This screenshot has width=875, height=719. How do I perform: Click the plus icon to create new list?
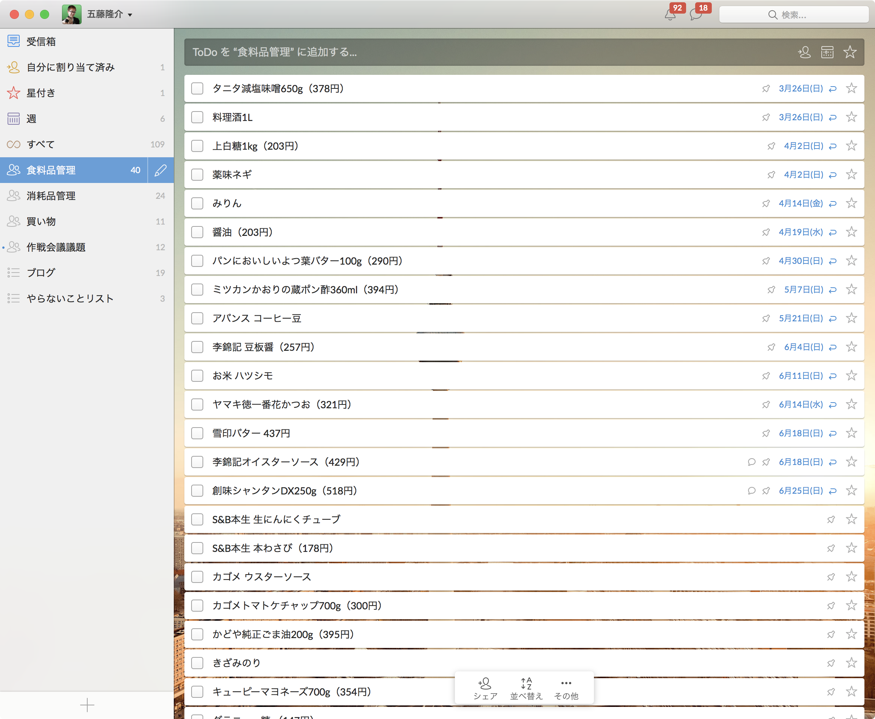pos(87,705)
